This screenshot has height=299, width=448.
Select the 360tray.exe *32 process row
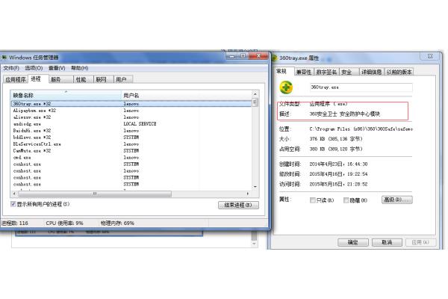(x=131, y=104)
